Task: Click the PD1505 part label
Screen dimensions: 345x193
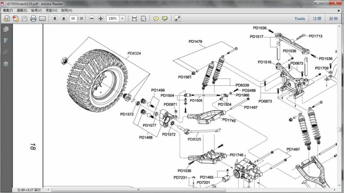Action: (196, 101)
